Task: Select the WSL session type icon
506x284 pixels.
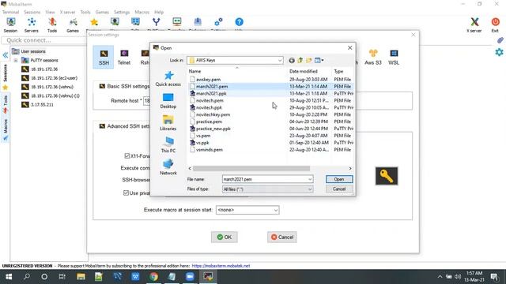Action: [x=394, y=58]
